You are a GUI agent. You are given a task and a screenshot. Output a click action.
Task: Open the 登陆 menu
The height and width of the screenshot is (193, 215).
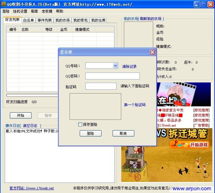pos(6,11)
